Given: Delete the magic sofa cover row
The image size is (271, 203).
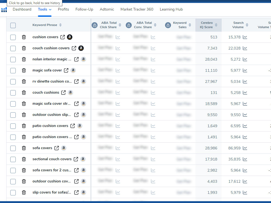Looking at the screenshot, I should 24,70.
